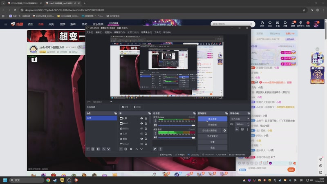Screen dimensions: 327x184
Task: Open OBS File menu
Action: (90, 32)
